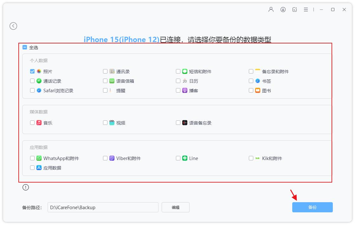Click the Safari browsing history icon
Image resolution: width=355 pixels, height=225 pixels.
point(38,90)
